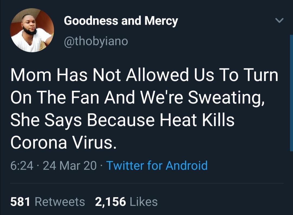The width and height of the screenshot is (293, 215).
Task: Open the tweet options chevron menu
Action: [x=279, y=21]
